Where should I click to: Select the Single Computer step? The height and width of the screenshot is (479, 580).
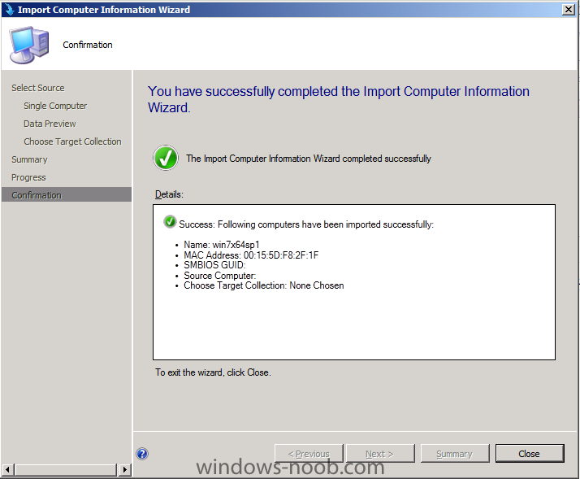point(55,106)
